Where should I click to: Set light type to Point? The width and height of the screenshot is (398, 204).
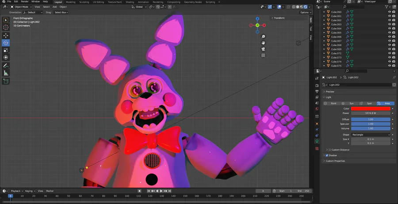[x=332, y=103]
